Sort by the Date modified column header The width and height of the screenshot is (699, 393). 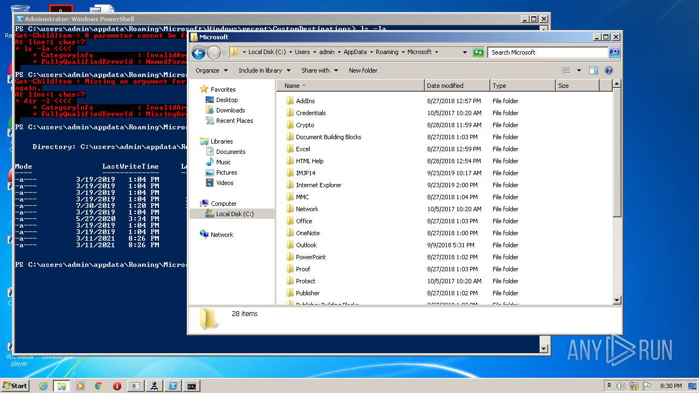pos(457,86)
